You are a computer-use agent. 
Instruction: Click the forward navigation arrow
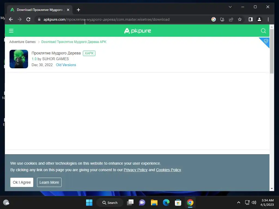(20, 19)
